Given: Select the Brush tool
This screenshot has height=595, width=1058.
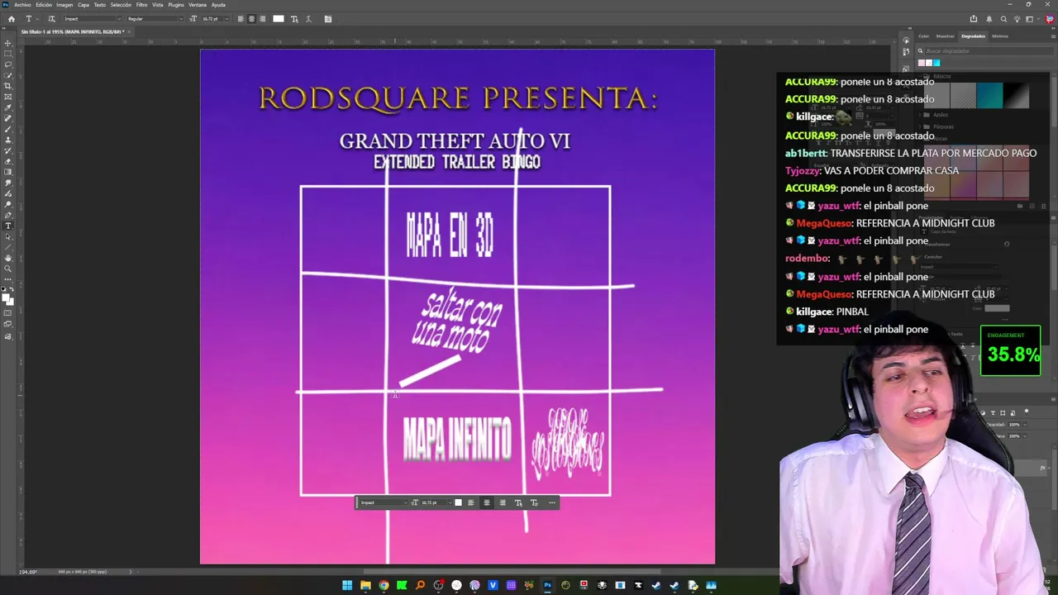Looking at the screenshot, I should (x=8, y=129).
